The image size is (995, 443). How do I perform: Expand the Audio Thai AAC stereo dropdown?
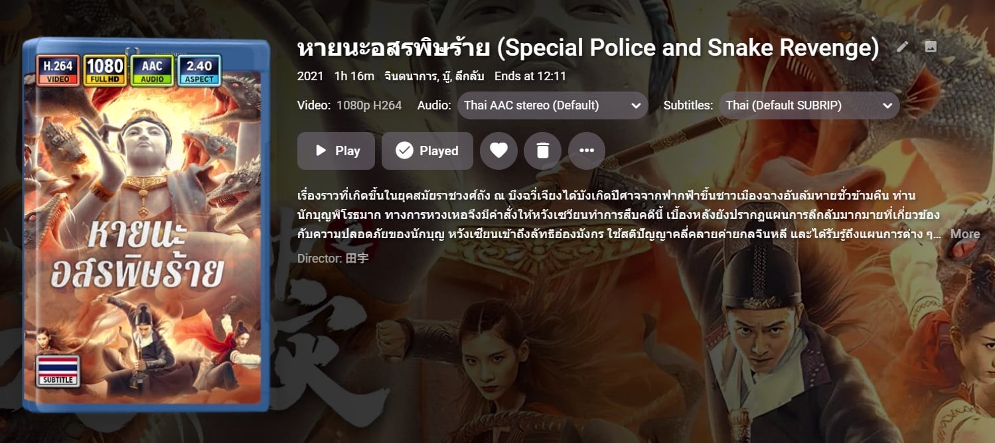point(552,105)
